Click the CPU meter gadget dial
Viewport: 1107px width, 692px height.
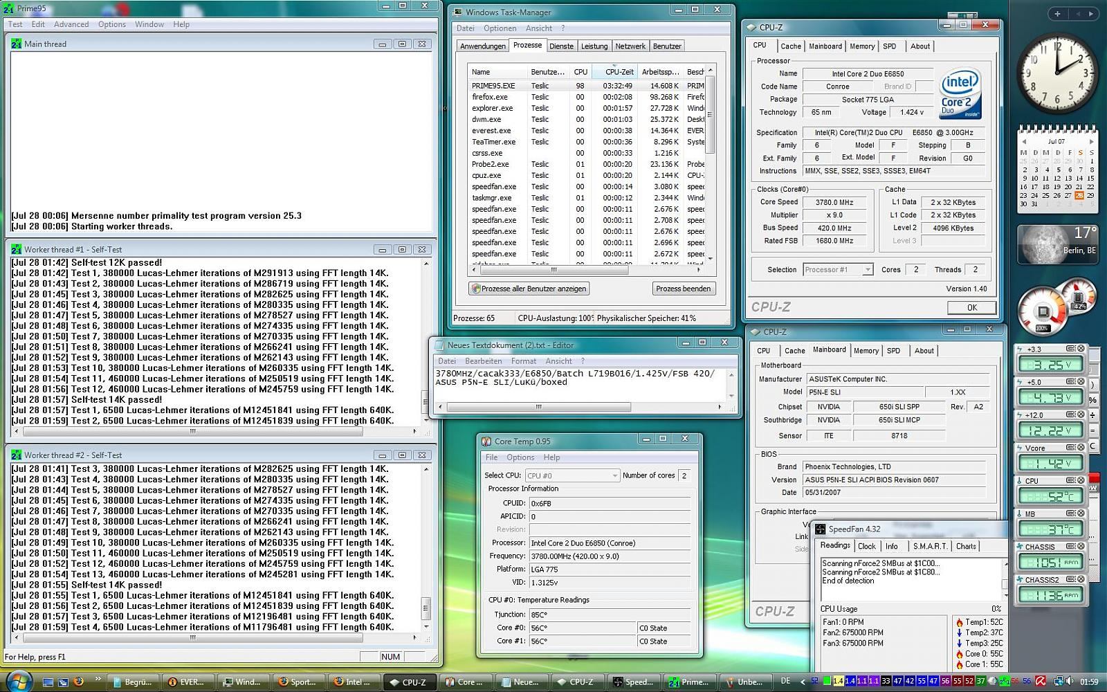[1042, 312]
